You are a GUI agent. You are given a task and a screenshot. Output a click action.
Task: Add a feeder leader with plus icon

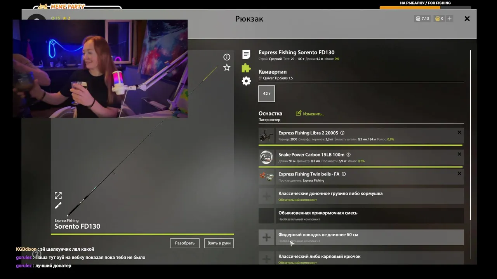(266, 237)
